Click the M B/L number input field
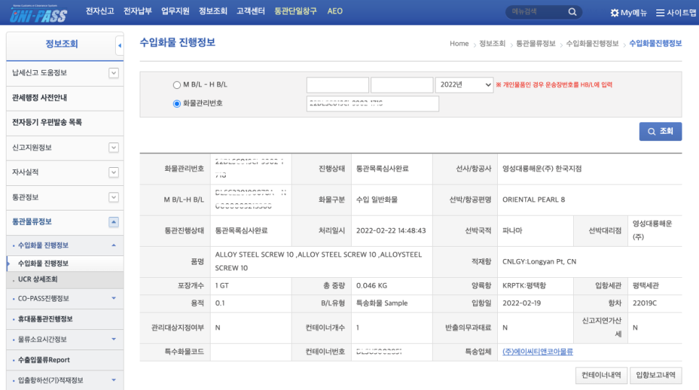 [x=337, y=85]
